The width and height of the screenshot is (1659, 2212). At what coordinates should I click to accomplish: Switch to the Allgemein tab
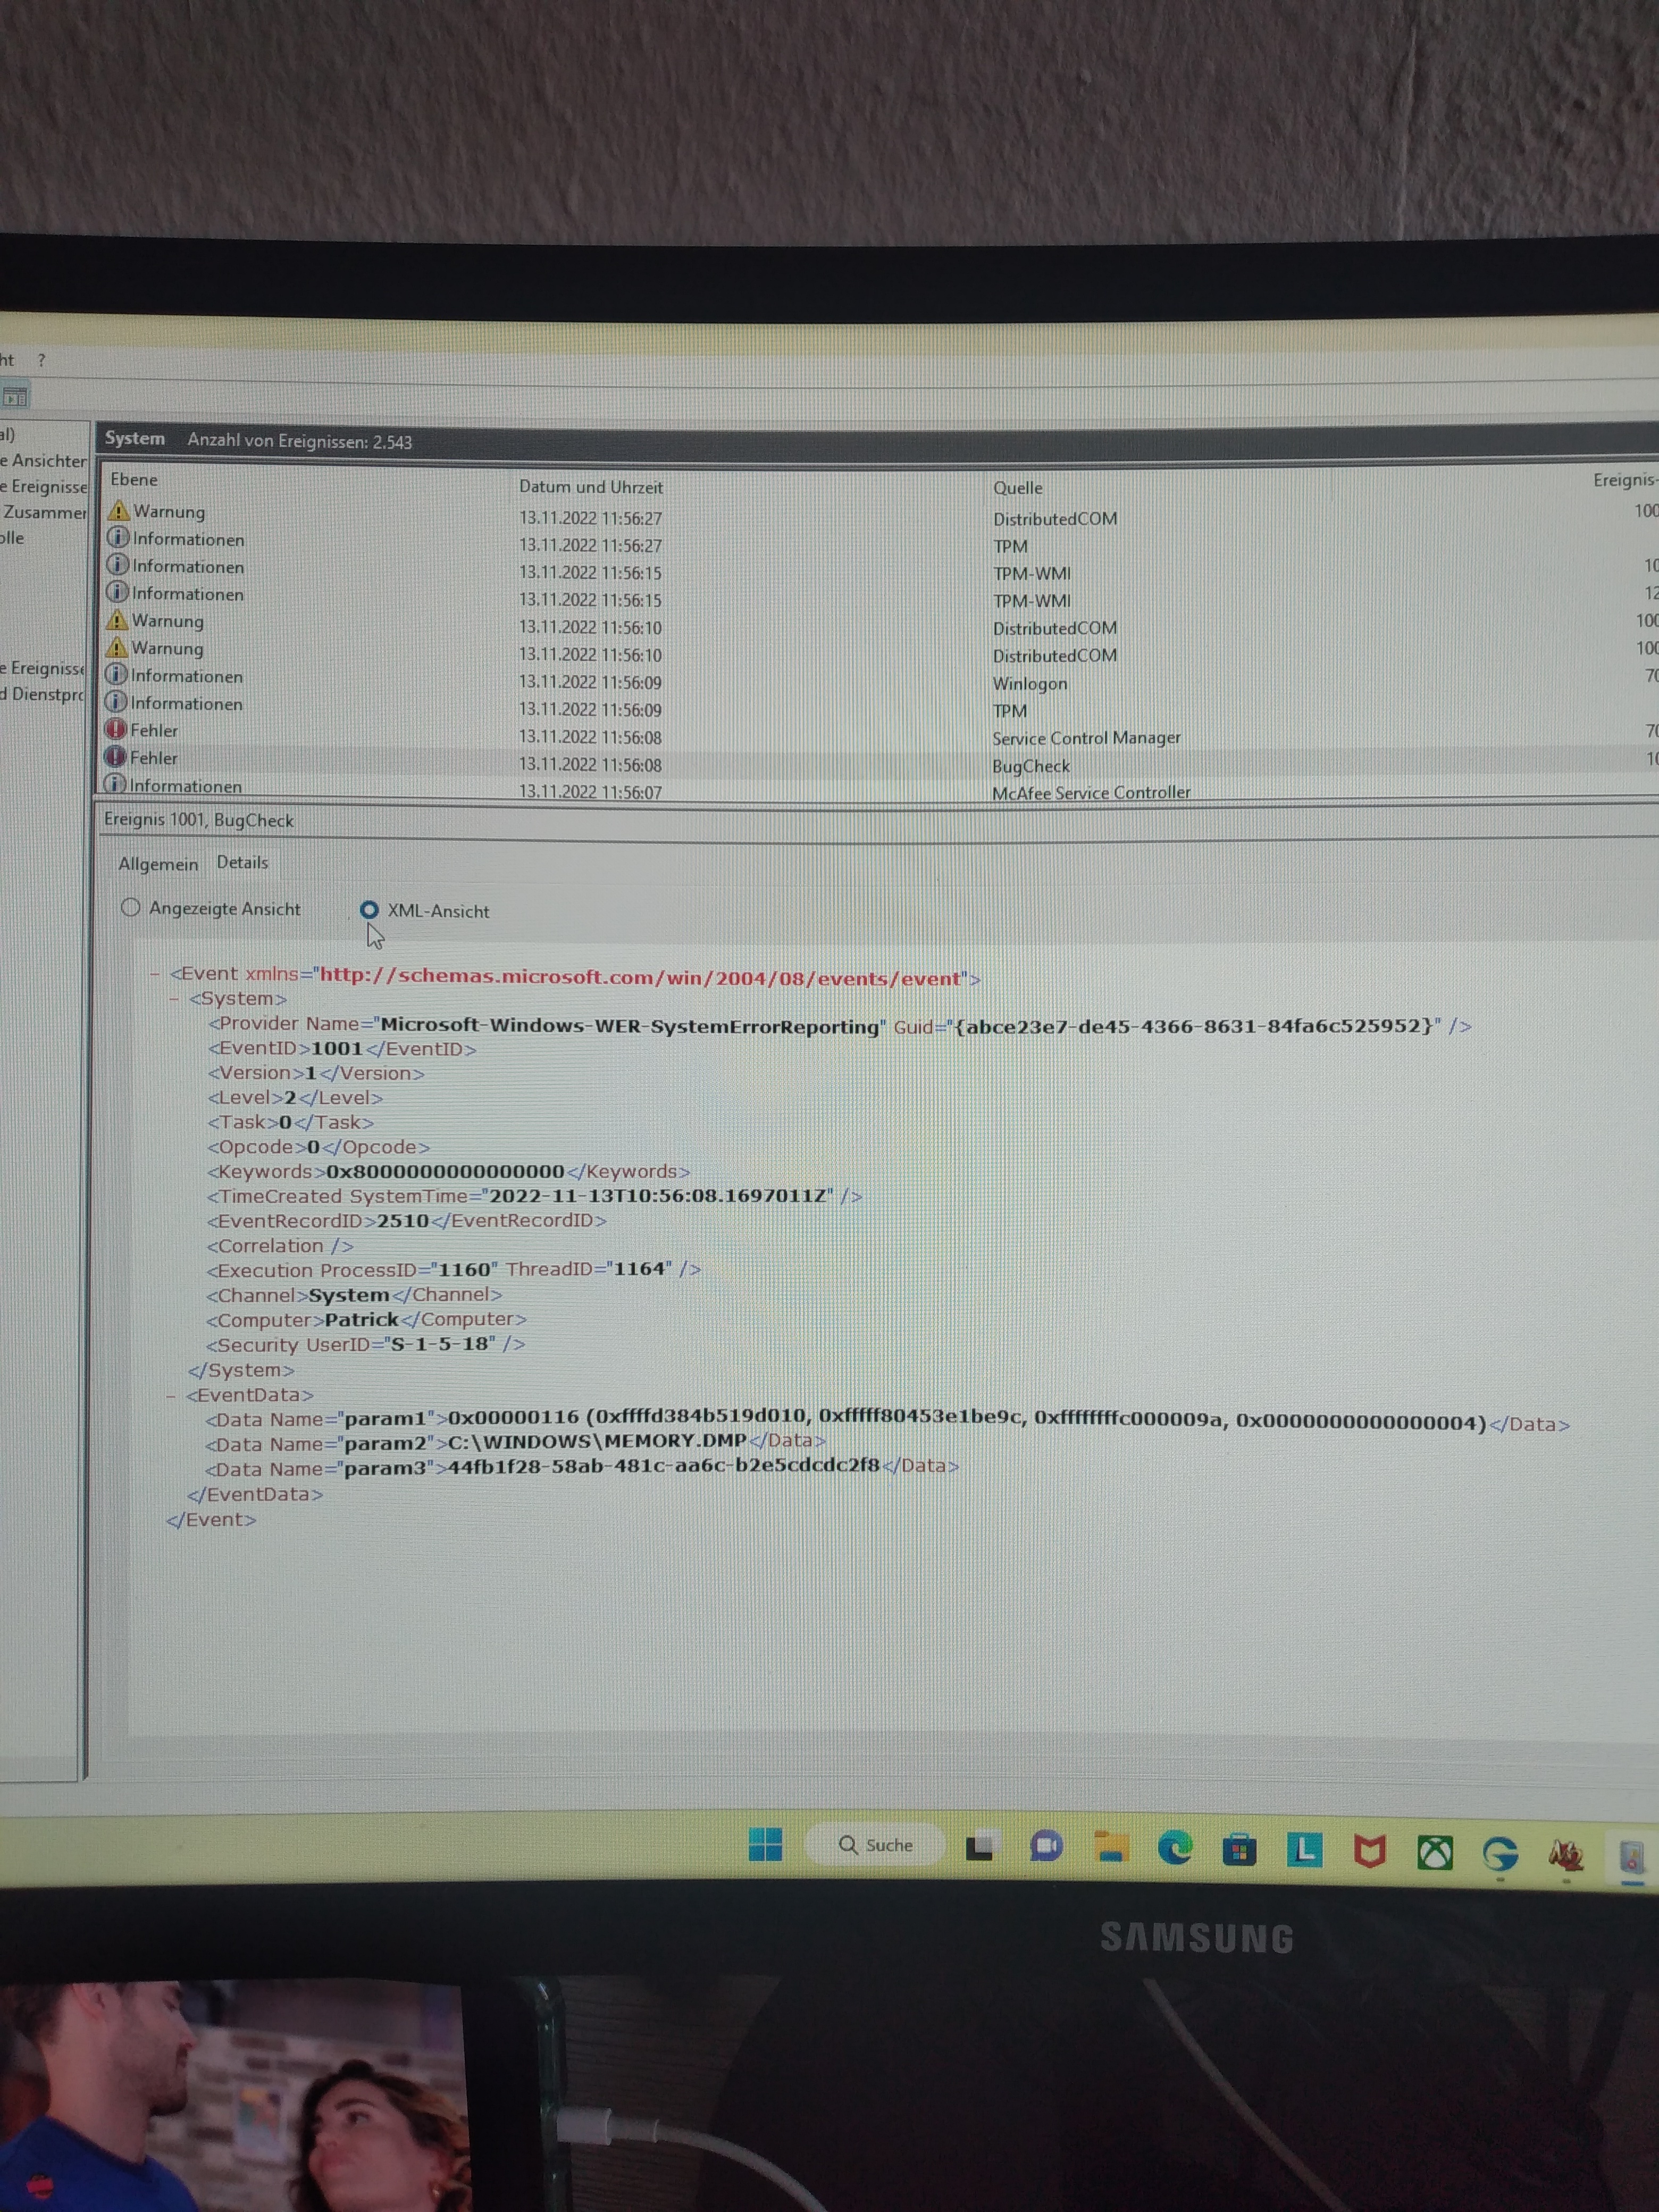pos(158,864)
